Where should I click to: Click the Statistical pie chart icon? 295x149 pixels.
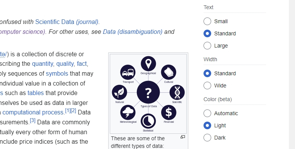(148, 121)
